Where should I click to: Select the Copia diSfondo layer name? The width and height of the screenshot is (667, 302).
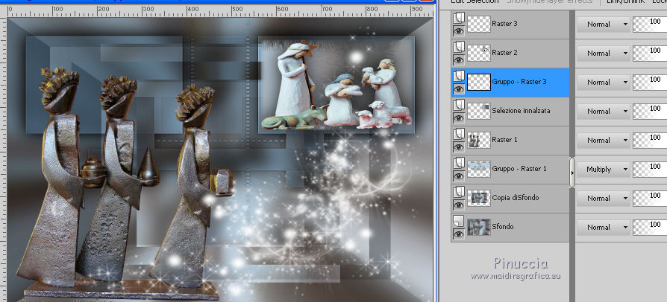[x=515, y=198]
